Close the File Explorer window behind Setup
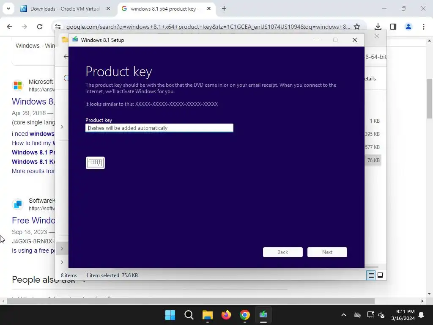The height and width of the screenshot is (325, 433). click(x=377, y=36)
